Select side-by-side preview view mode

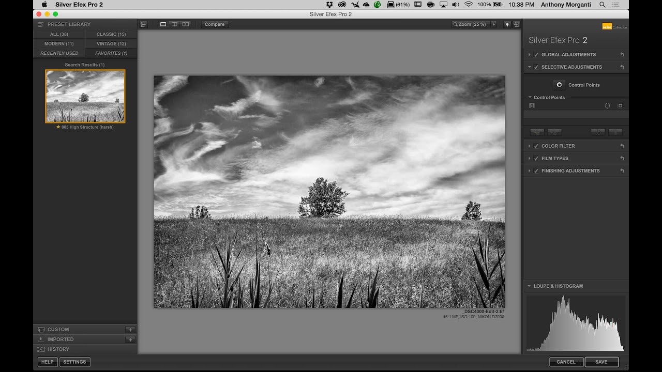point(186,24)
